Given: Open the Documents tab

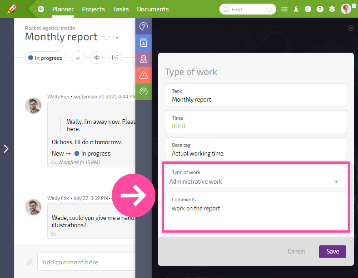Looking at the screenshot, I should coord(153,9).
